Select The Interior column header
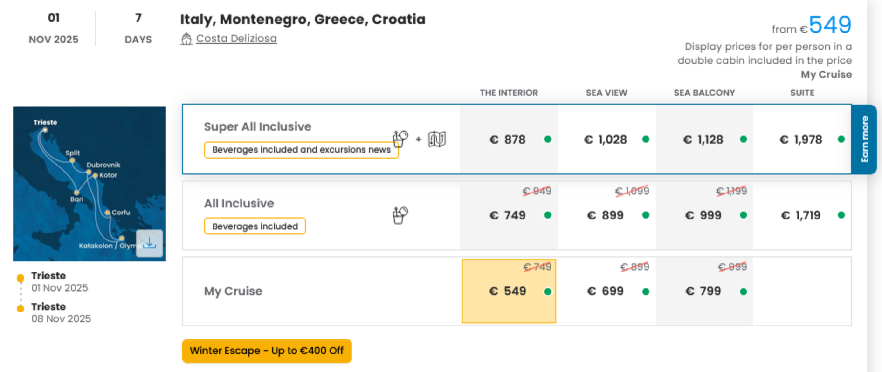The height and width of the screenshot is (372, 882). tap(509, 93)
